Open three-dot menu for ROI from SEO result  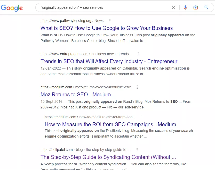[x=142, y=117]
